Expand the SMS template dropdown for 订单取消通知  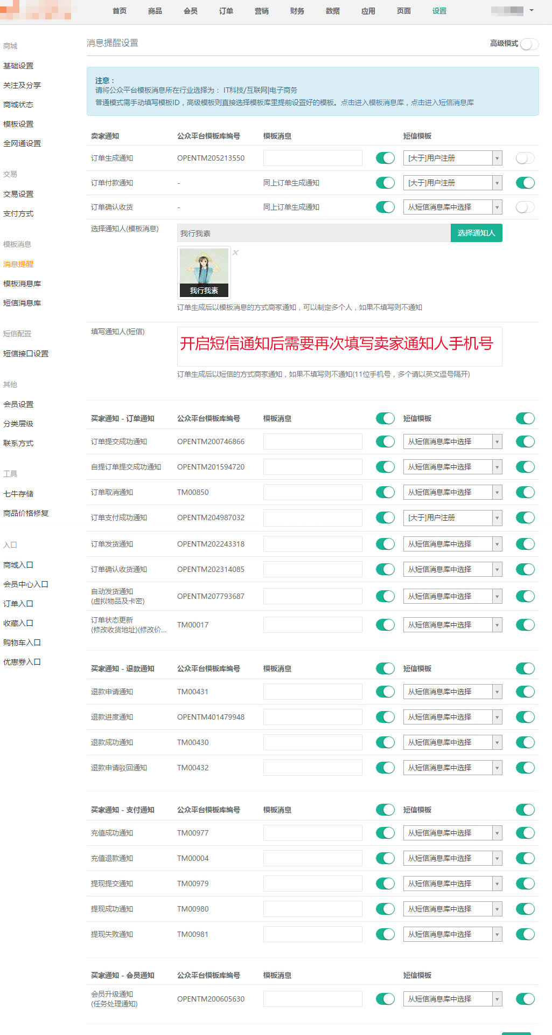[x=452, y=492]
